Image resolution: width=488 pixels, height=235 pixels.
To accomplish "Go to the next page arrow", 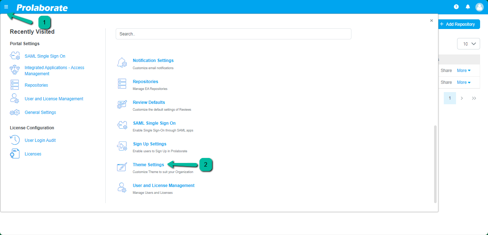I will point(462,98).
